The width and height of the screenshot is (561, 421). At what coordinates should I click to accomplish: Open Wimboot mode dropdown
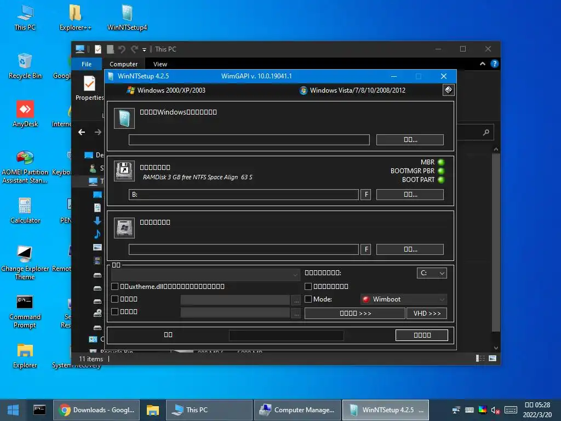404,299
